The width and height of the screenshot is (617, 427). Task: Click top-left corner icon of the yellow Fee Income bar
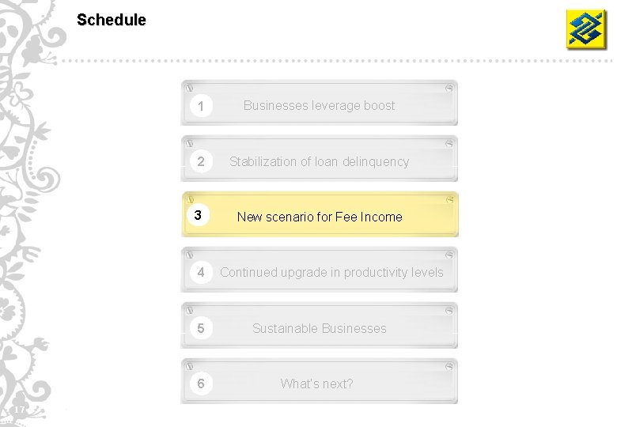190,200
